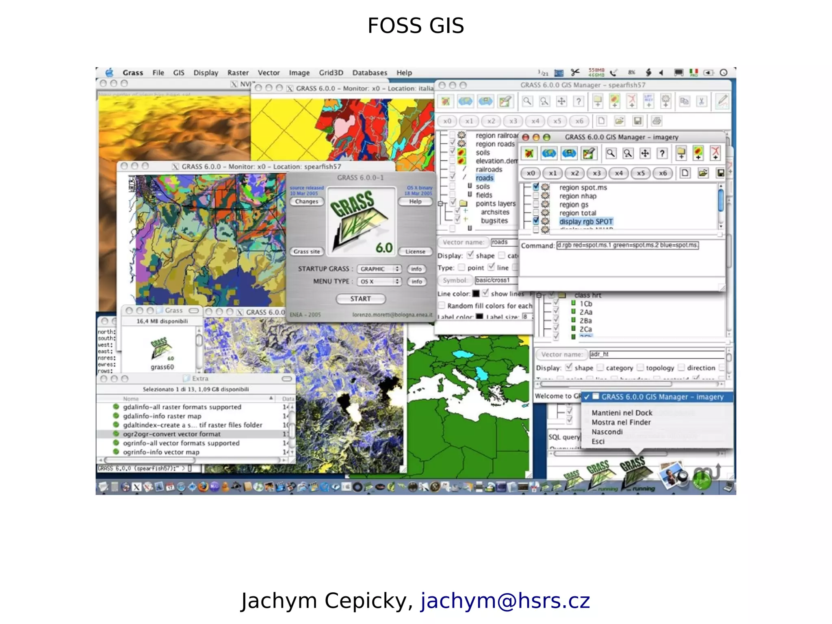Select zoom in magnifier in spearfish57 manager
Image resolution: width=832 pixels, height=624 pixels.
point(527,101)
